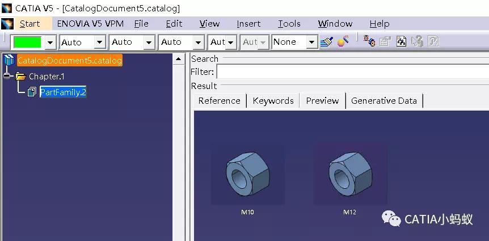Switch to the Generative Data tab
This screenshot has width=489, height=241.
pos(384,101)
